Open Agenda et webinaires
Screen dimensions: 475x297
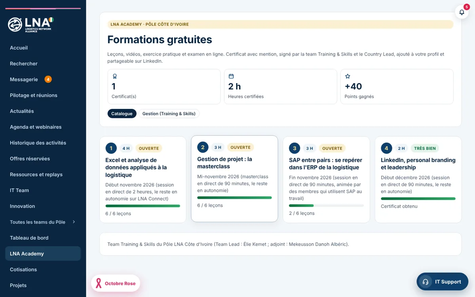click(43, 127)
